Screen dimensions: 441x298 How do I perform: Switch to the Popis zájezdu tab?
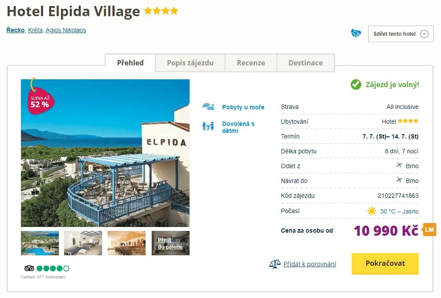(x=190, y=63)
